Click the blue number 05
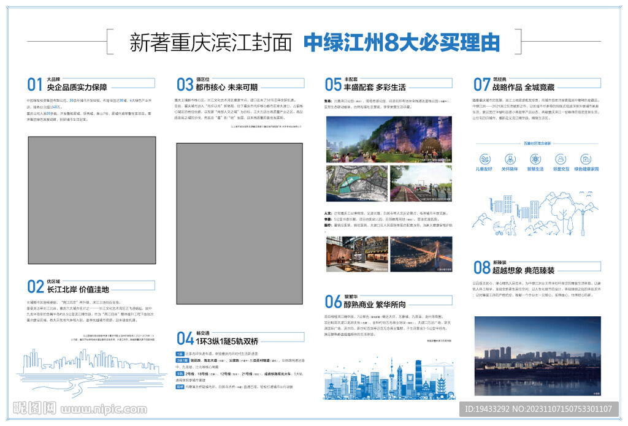 click(333, 85)
